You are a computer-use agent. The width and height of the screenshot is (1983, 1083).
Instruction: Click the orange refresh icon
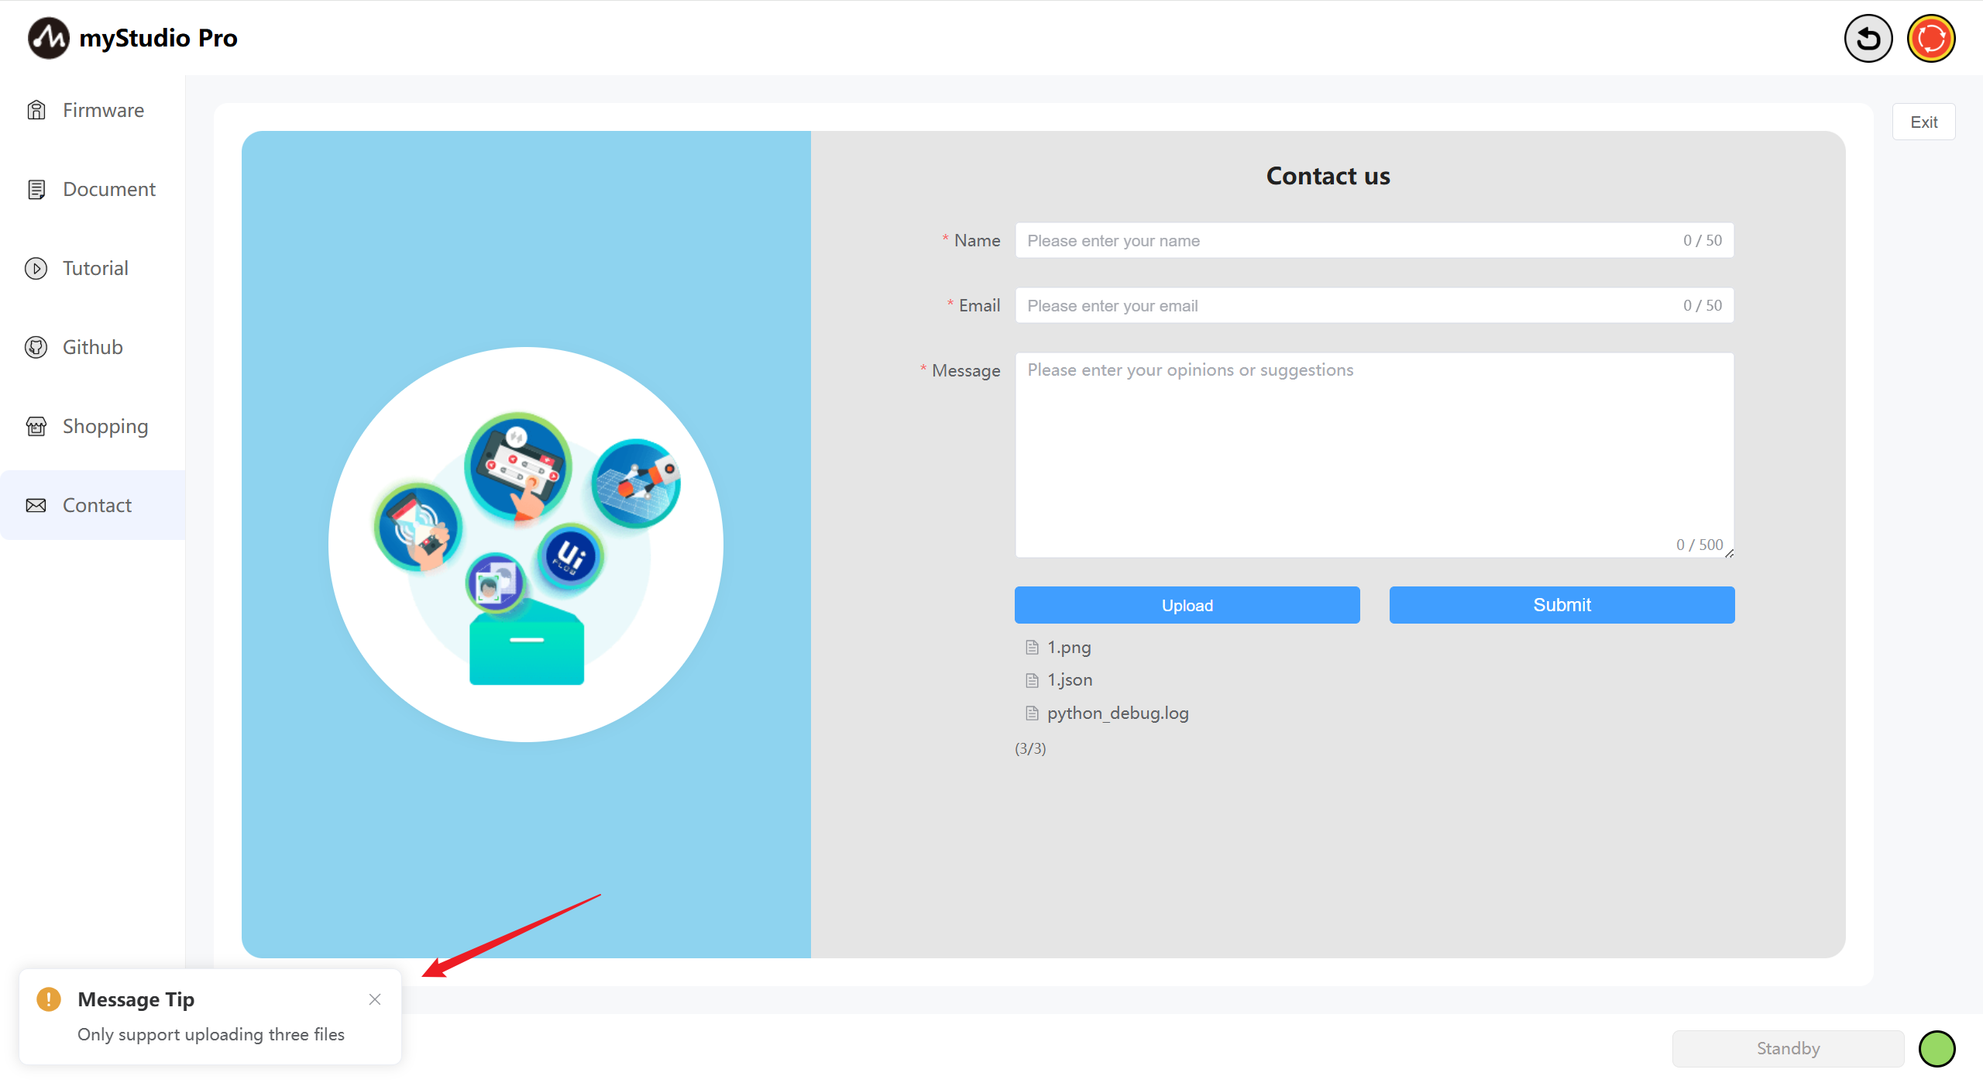coord(1930,39)
